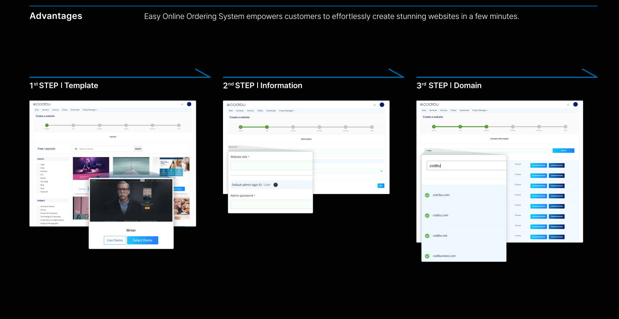This screenshot has height=319, width=619.
Task: Click the green check icon next to cod-ibu.com
Action: point(427,195)
